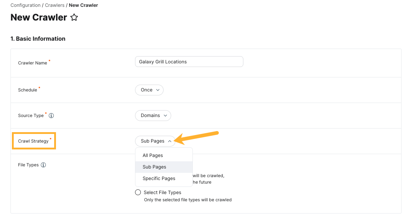Click 'Only the selected file types will be crawled'
This screenshot has width=412, height=220.
[x=188, y=199]
